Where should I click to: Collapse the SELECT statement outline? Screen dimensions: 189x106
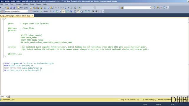point(3,63)
